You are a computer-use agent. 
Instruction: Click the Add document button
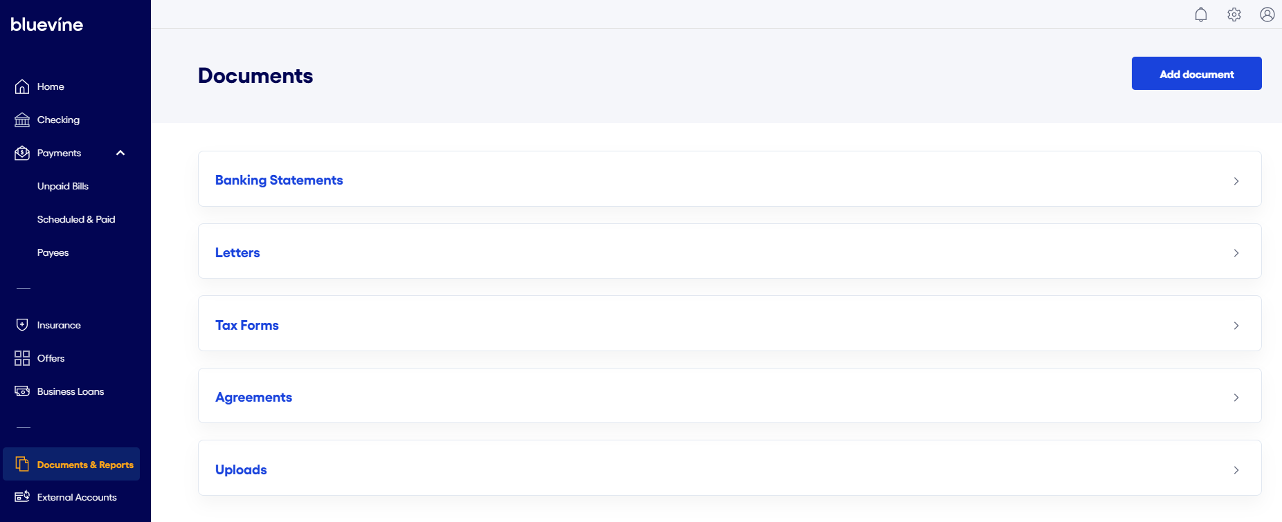pyautogui.click(x=1196, y=74)
